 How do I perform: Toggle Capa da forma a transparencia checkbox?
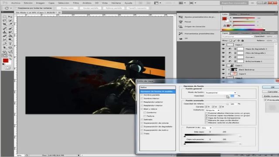(206, 118)
